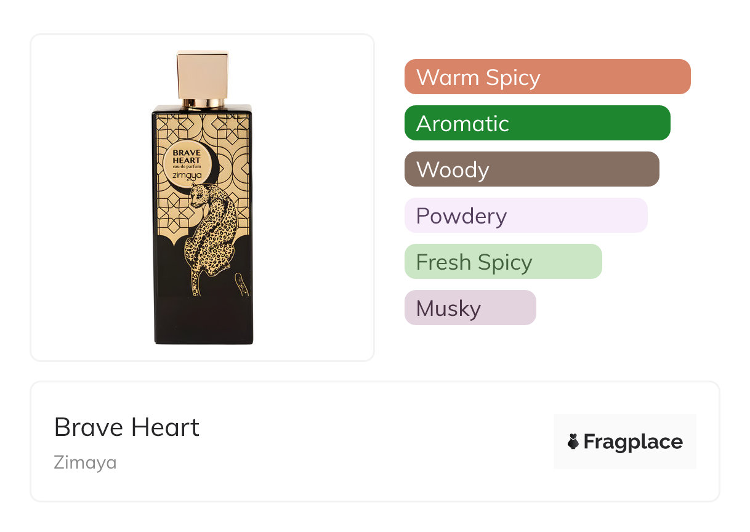Choose the Powdery accord bar
The image size is (750, 532).
click(525, 216)
